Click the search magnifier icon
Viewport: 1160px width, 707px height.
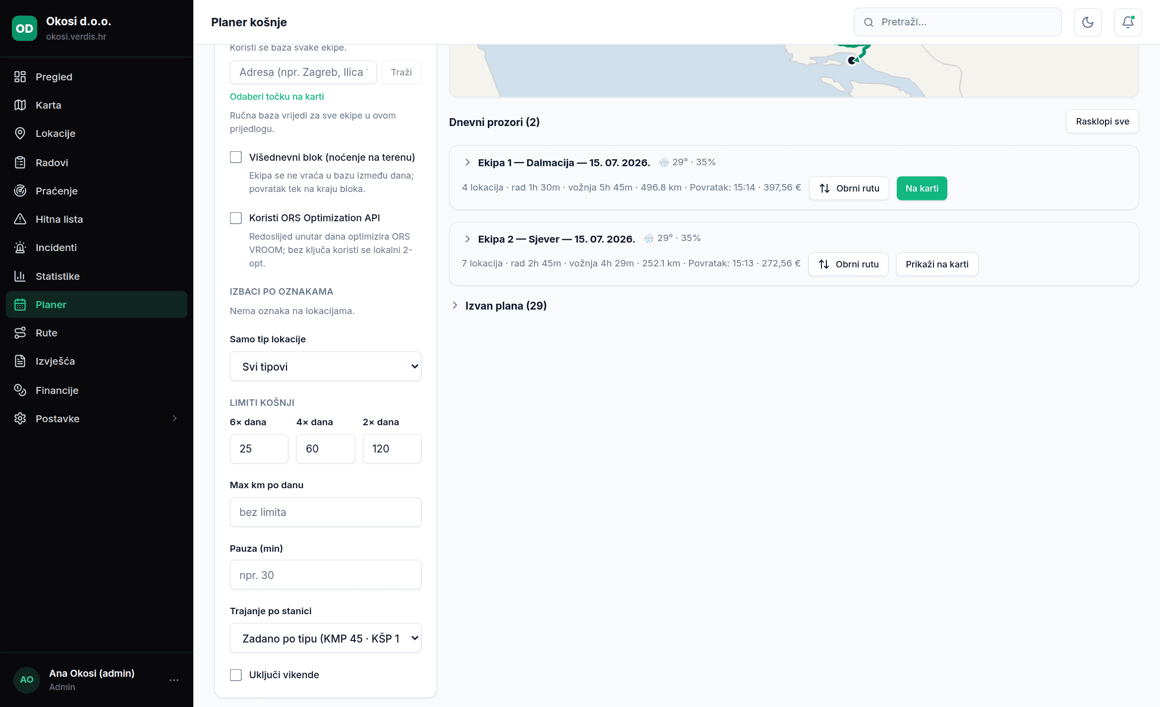(x=869, y=22)
